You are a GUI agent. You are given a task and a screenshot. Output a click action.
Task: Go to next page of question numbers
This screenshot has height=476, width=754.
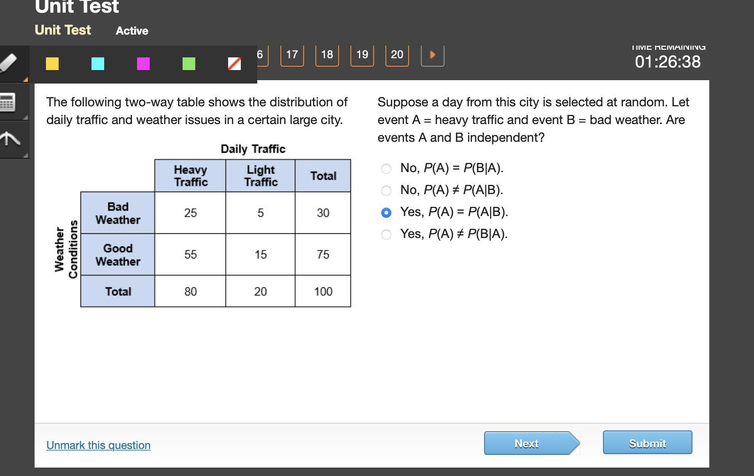coord(432,55)
